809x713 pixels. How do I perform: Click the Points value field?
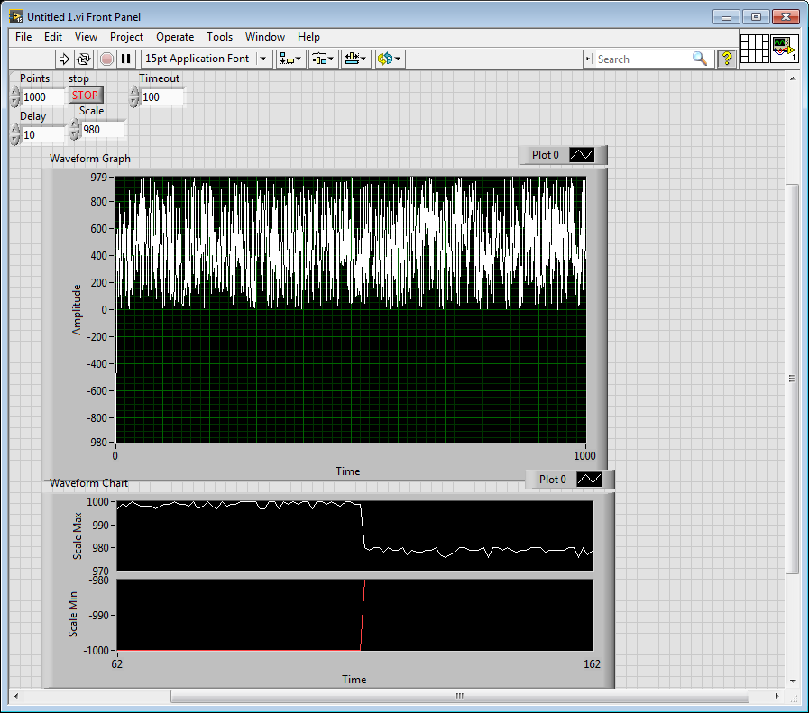(x=42, y=97)
